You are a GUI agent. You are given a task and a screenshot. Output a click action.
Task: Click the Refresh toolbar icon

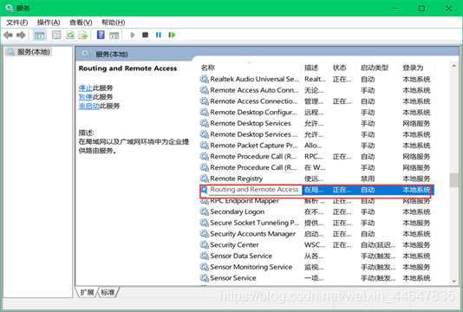click(x=70, y=36)
